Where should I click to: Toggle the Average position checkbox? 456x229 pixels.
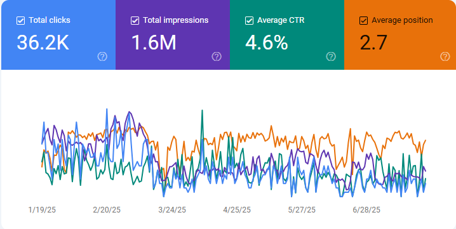pos(363,21)
